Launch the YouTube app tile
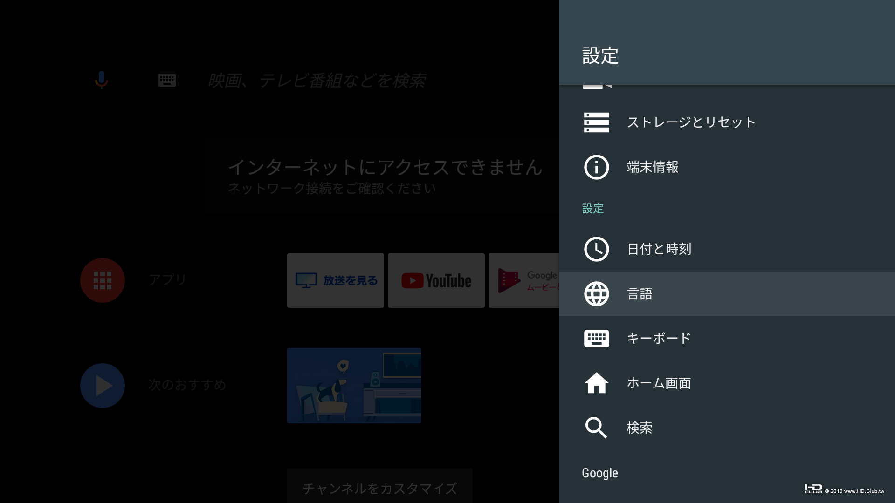This screenshot has height=503, width=895. 436,280
